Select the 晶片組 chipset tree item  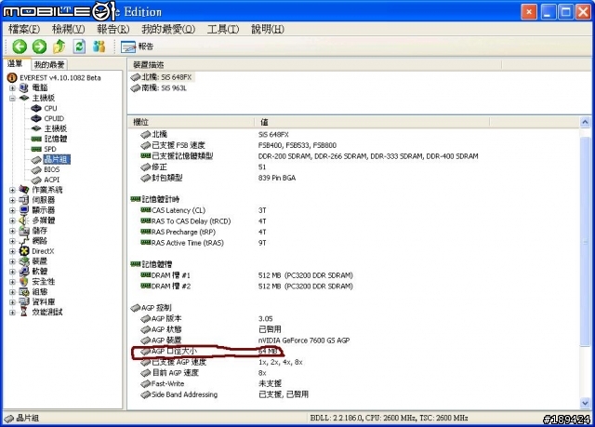coord(56,159)
